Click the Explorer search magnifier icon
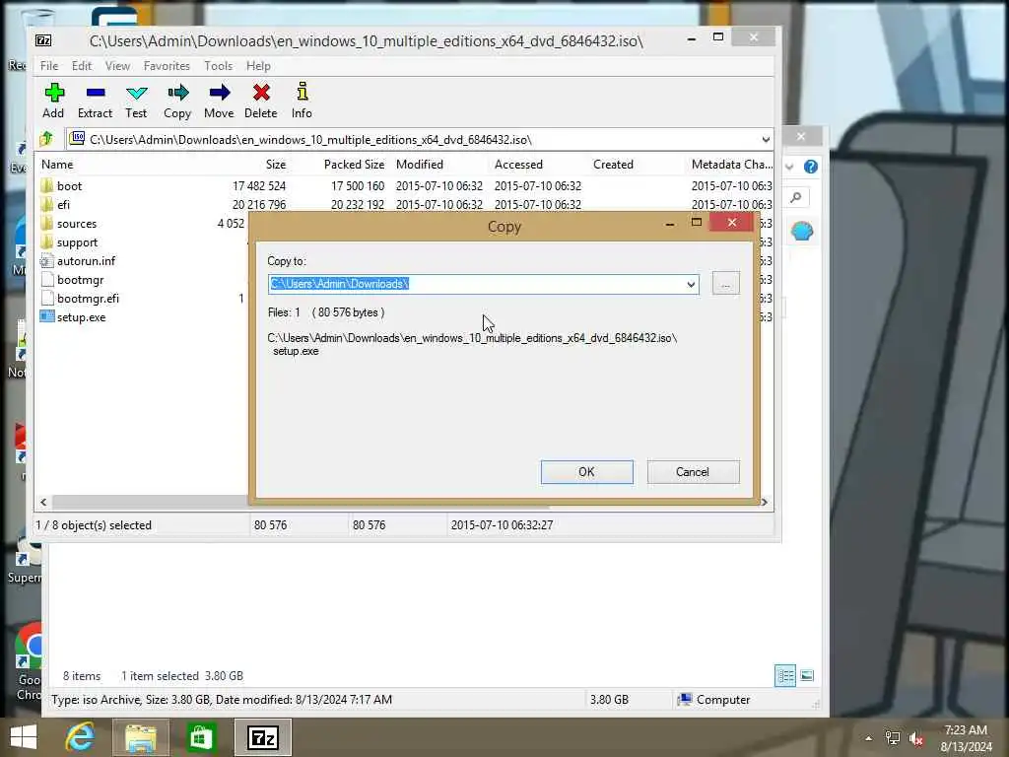The height and width of the screenshot is (757, 1009). (796, 197)
